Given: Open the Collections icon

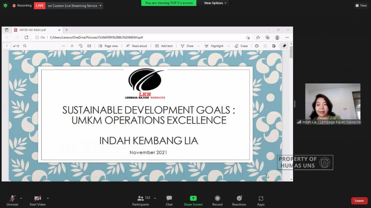Looking at the screenshot, I should [x=267, y=38].
